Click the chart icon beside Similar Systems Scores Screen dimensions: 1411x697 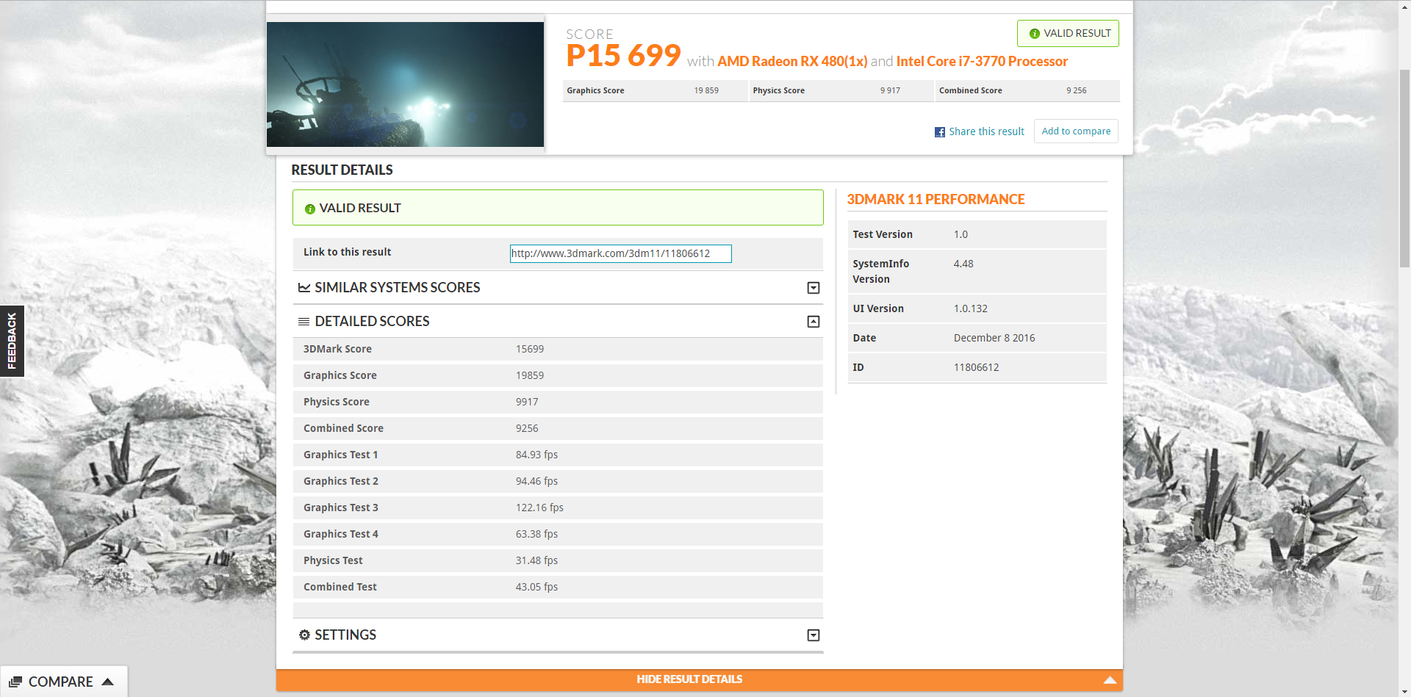[304, 287]
